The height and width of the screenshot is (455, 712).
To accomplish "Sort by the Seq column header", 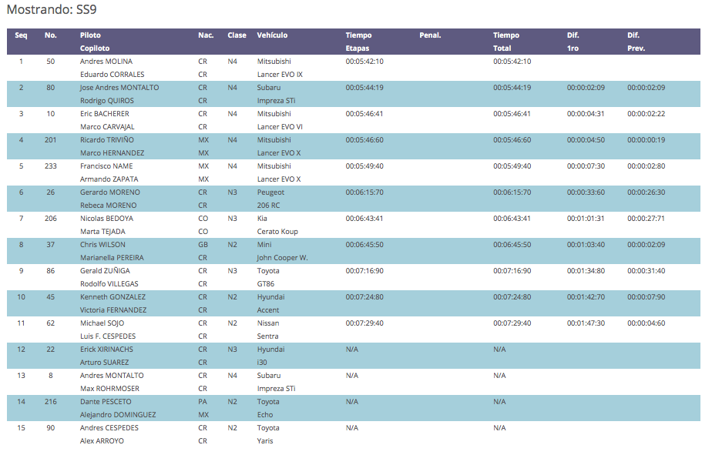I will pyautogui.click(x=21, y=35).
